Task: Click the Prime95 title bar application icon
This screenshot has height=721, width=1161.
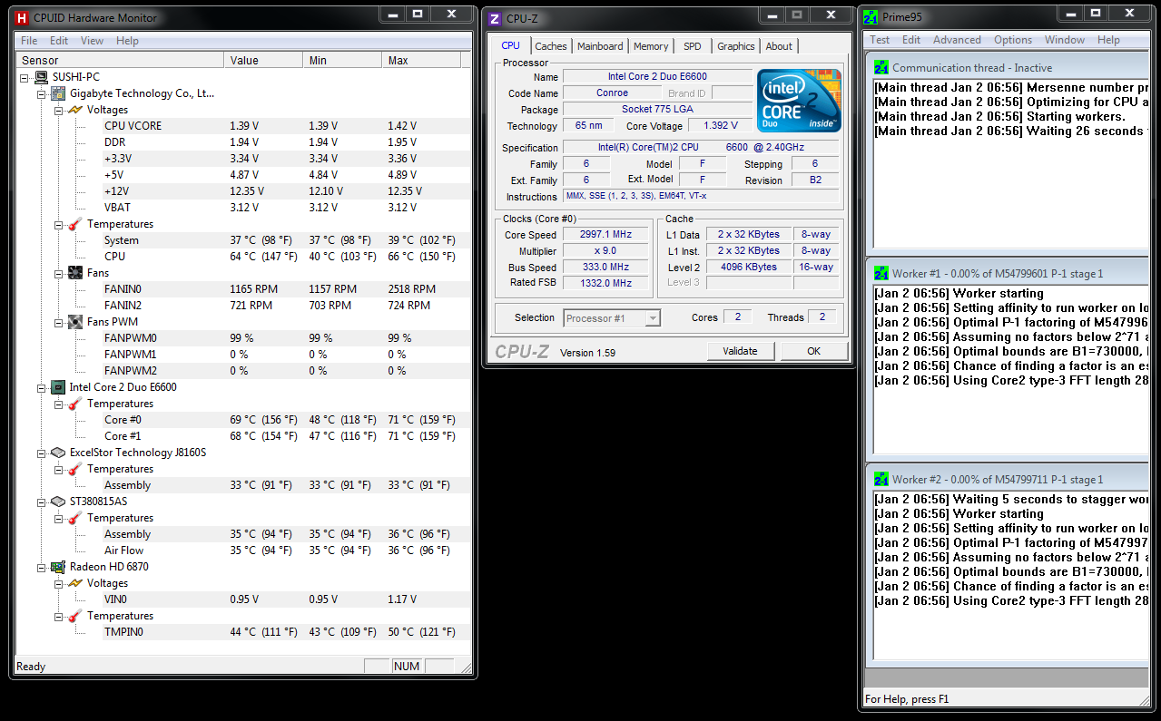Action: pyautogui.click(x=871, y=17)
